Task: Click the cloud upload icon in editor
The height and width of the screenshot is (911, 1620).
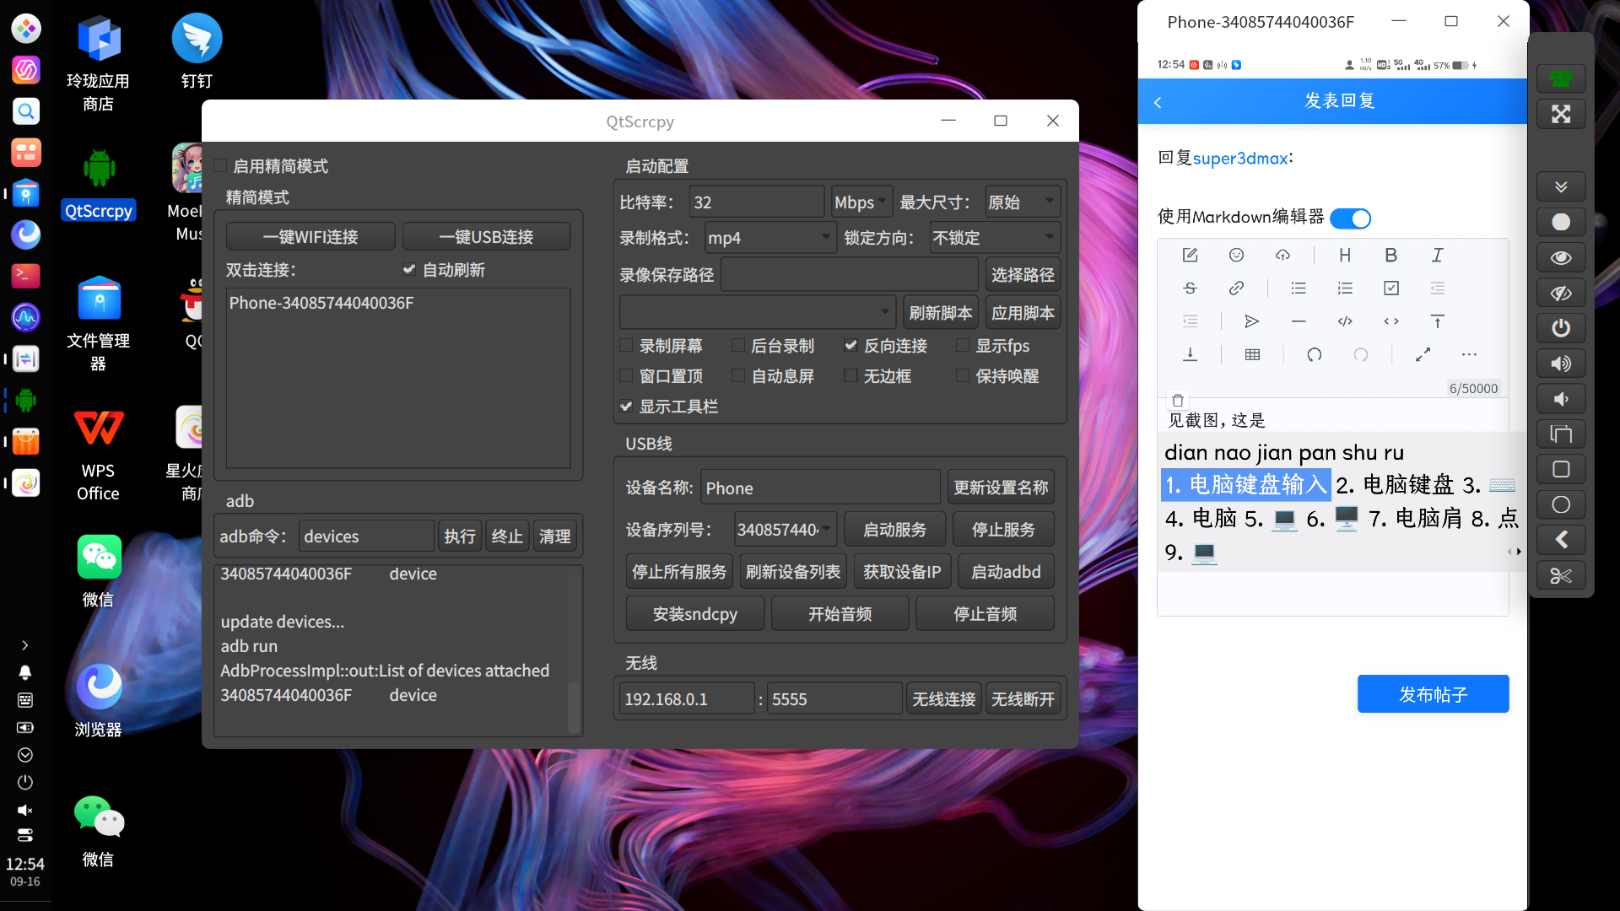Action: (1282, 255)
